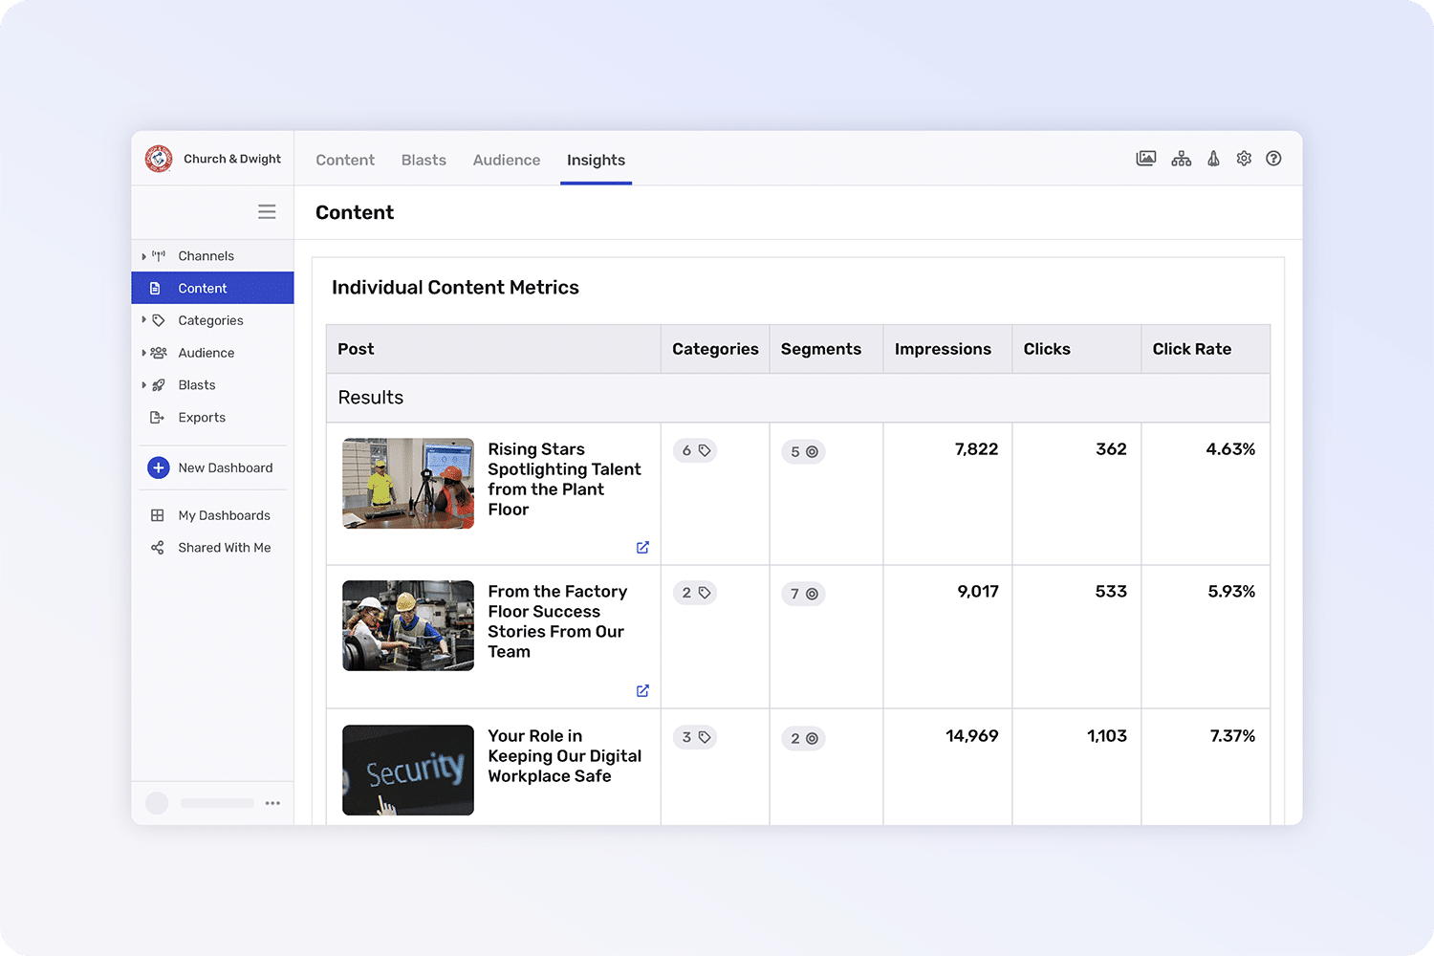1434x956 pixels.
Task: Click the Shared With Me share icon
Action: [158, 548]
